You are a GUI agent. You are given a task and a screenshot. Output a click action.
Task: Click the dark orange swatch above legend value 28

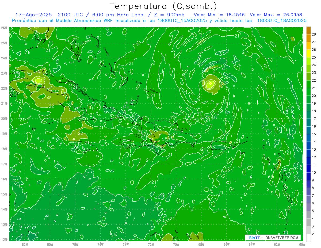[308, 30]
